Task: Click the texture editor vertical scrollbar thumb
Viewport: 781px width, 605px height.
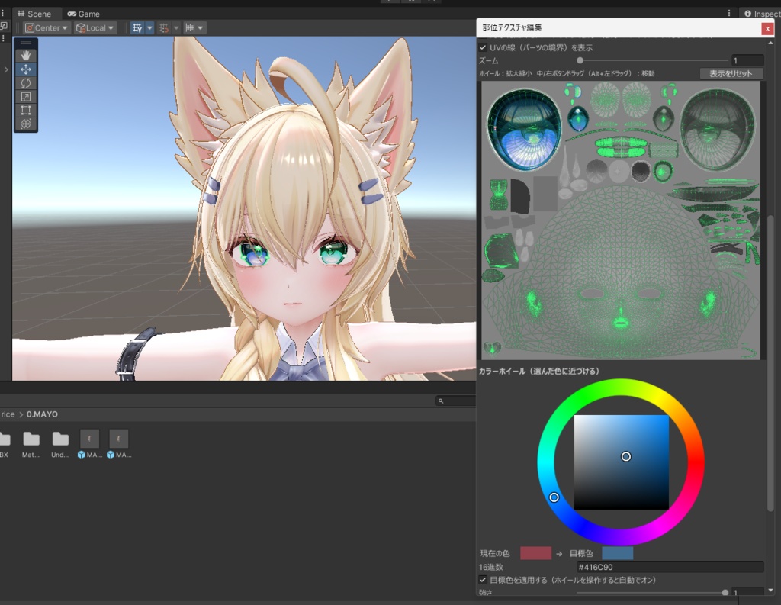Action: (770, 363)
